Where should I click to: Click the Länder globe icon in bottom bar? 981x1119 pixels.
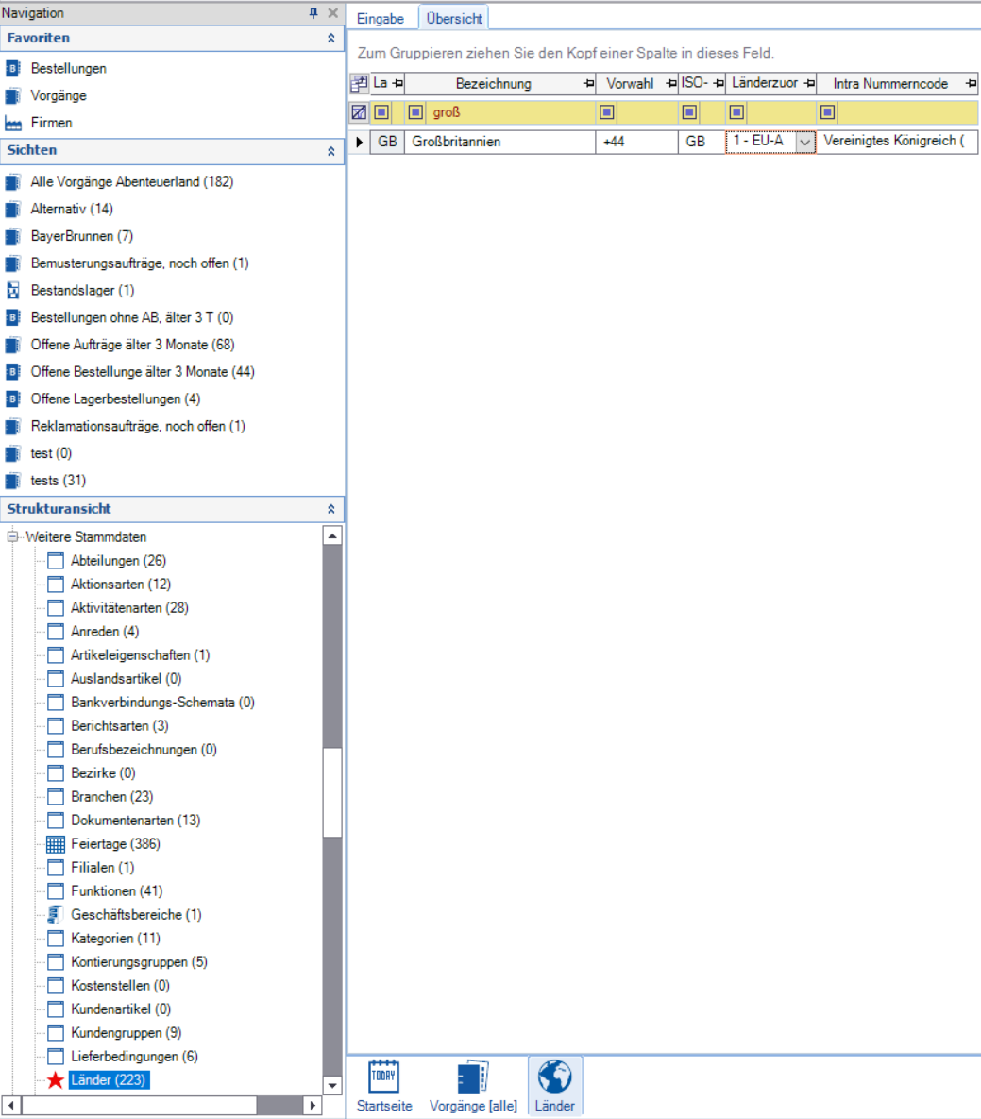click(x=554, y=1077)
